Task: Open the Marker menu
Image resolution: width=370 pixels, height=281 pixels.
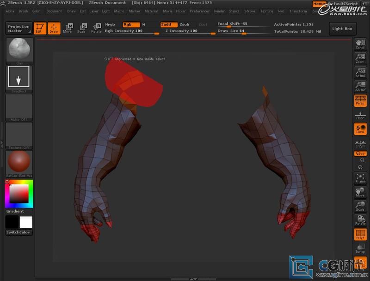Action: (x=135, y=11)
